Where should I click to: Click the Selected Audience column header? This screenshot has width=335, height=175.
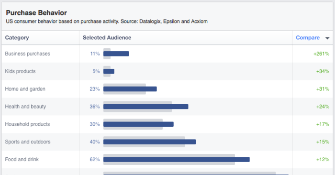tap(107, 38)
